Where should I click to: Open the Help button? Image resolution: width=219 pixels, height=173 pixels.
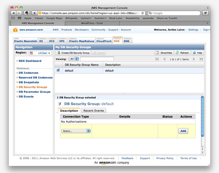point(197,53)
